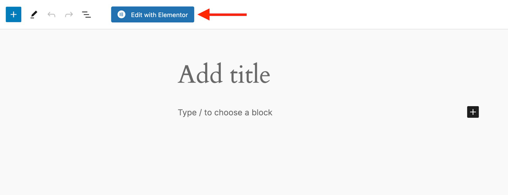Screen dimensions: 508x195
Task: Launch Edit with Elementor
Action: (152, 15)
